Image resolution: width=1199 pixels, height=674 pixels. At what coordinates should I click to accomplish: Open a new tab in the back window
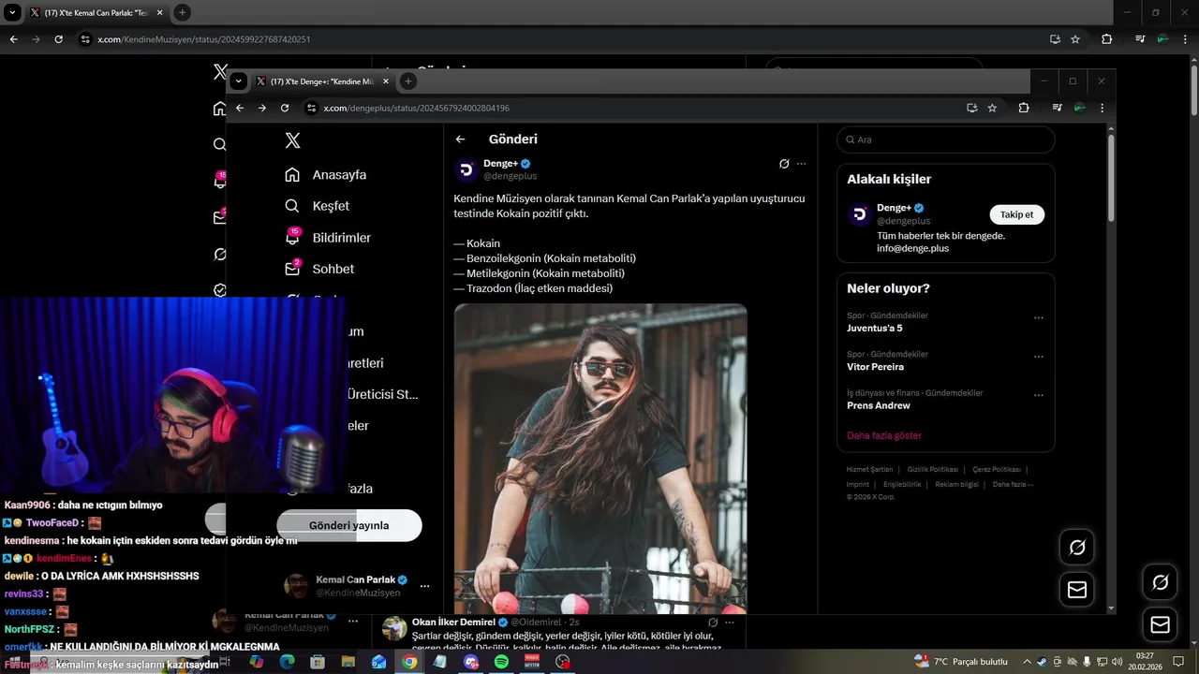pos(182,13)
